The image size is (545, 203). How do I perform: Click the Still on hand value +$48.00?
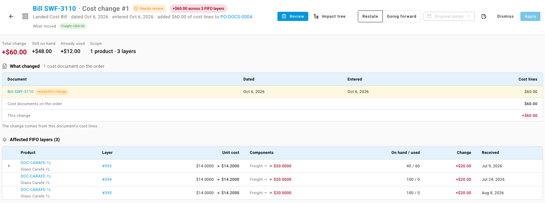tap(42, 51)
